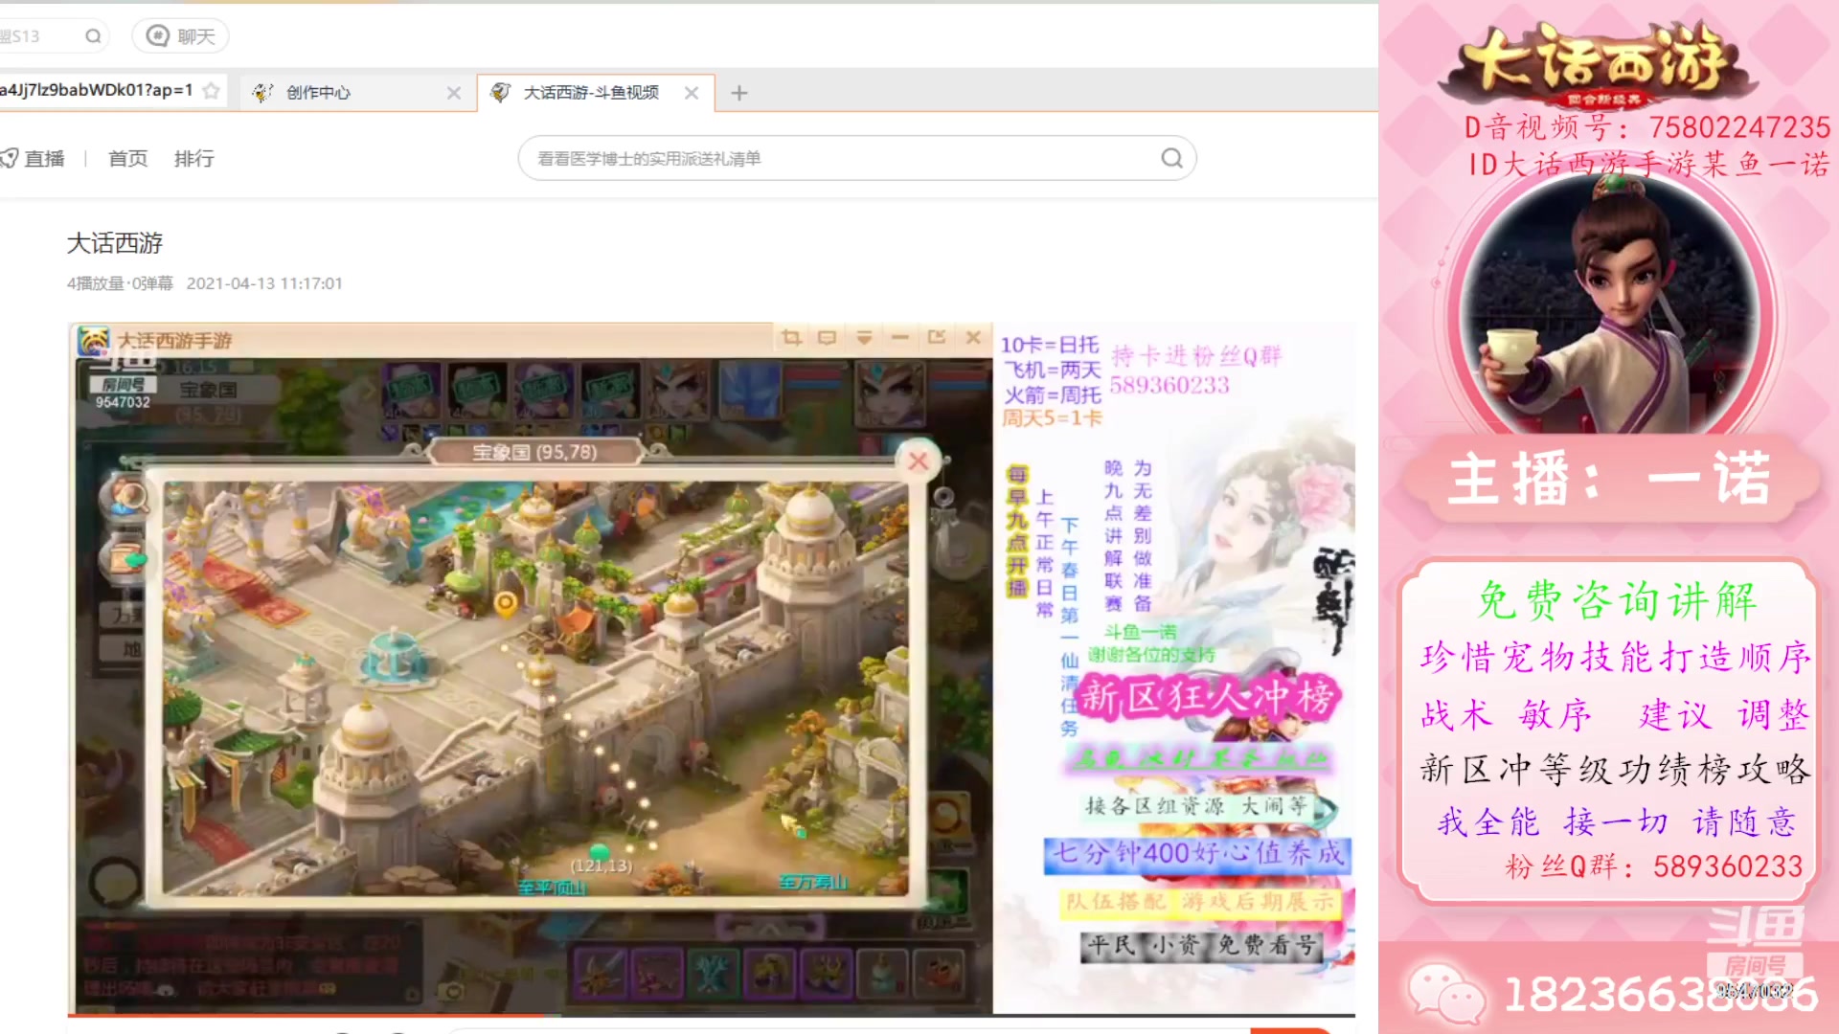Click the pop-out window icon in game titlebar
Viewport: 1839px width, 1034px height.
[x=937, y=337]
